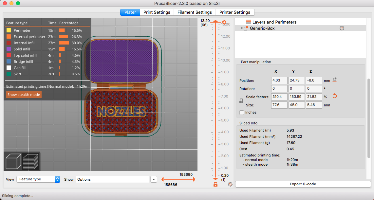Toggle Internal infill dark red swatch
374x200 pixels.
[9, 43]
